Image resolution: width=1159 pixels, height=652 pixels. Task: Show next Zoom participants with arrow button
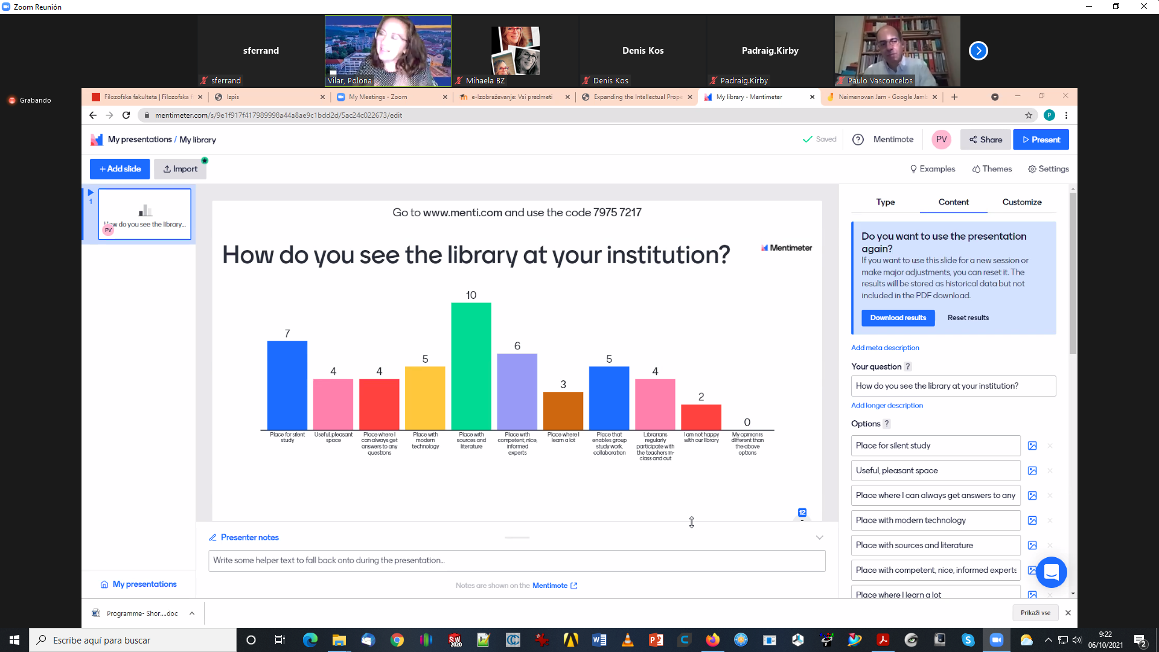click(x=978, y=51)
